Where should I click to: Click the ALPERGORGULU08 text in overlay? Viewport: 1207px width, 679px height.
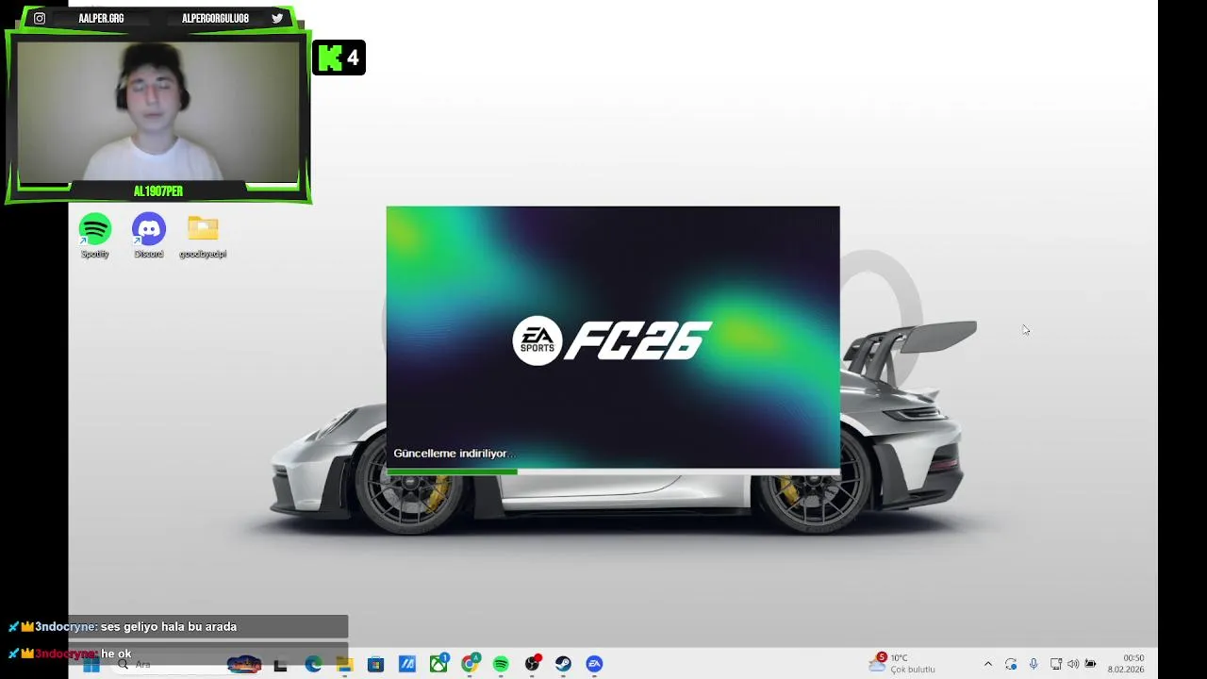click(215, 18)
